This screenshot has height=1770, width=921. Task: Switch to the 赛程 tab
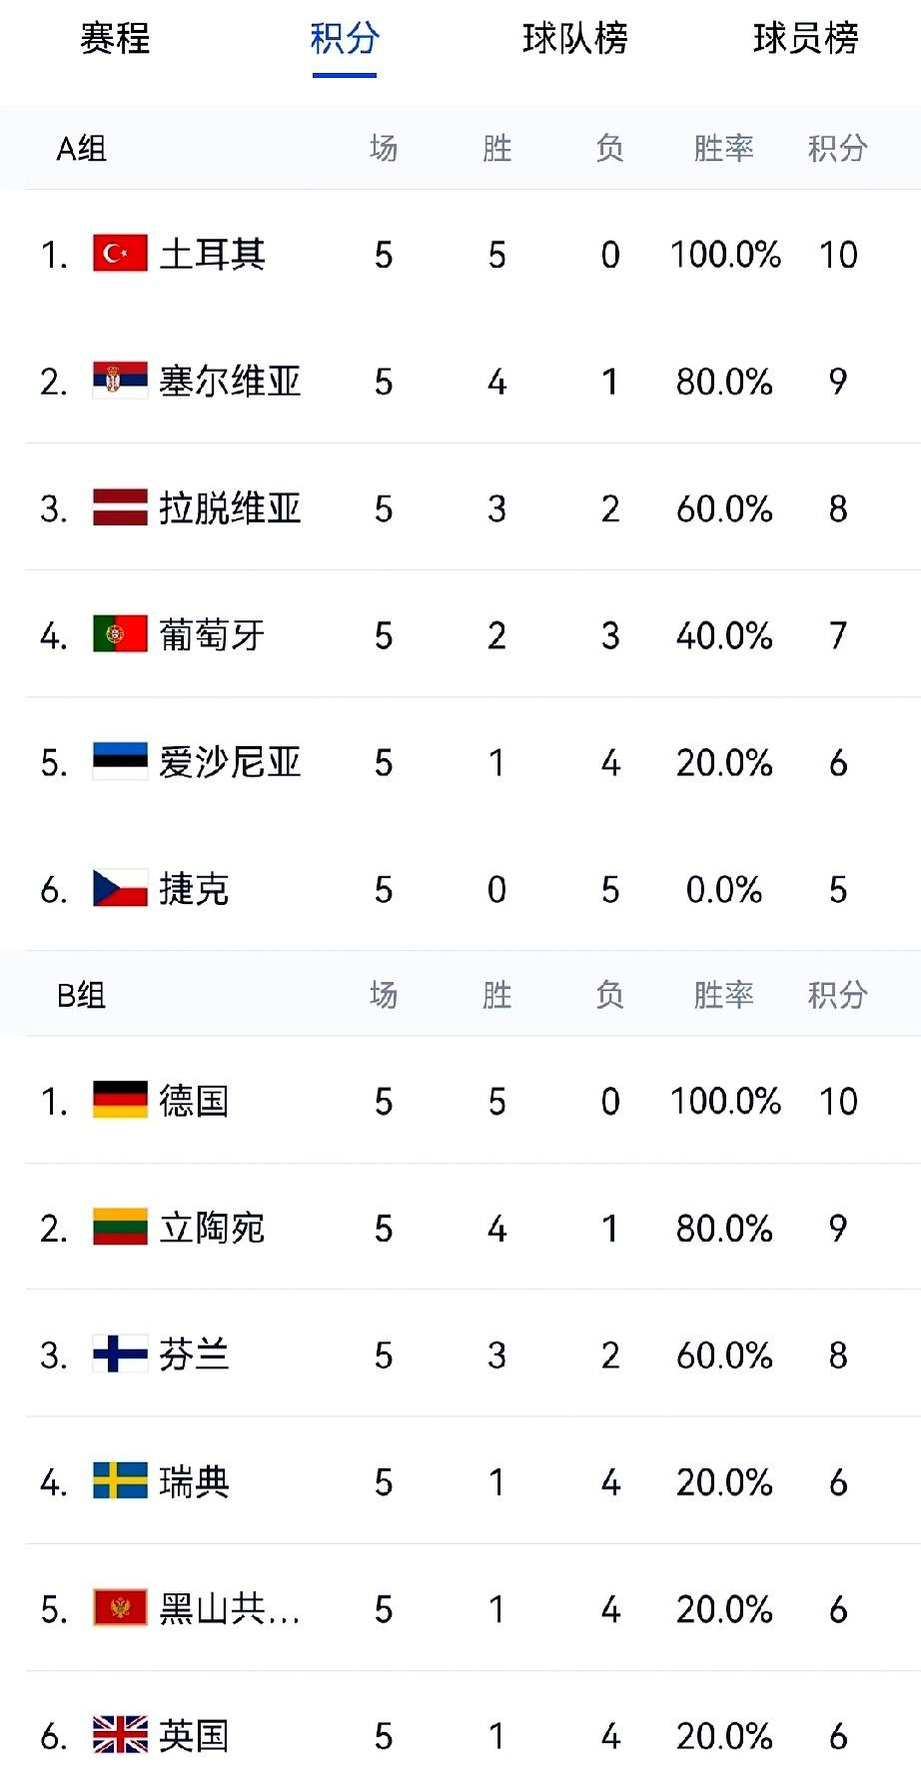(115, 39)
